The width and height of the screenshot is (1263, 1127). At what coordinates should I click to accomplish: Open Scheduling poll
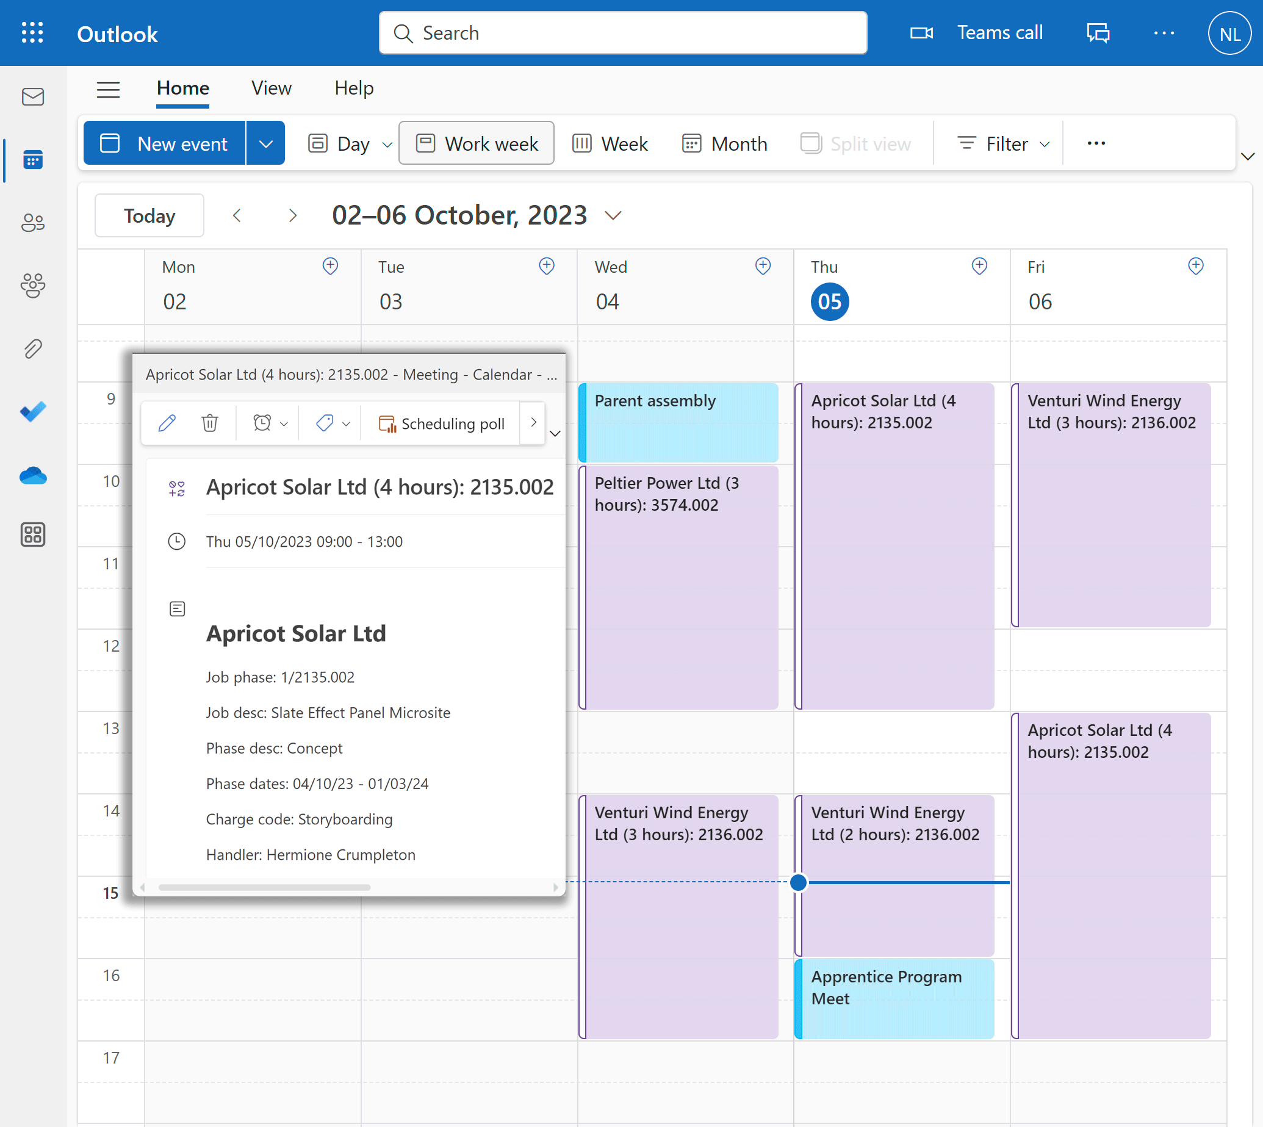(x=441, y=423)
